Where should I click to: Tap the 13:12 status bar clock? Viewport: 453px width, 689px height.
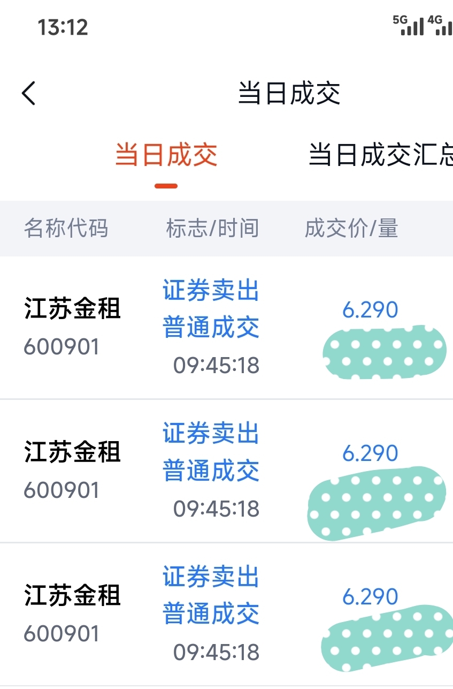click(63, 27)
